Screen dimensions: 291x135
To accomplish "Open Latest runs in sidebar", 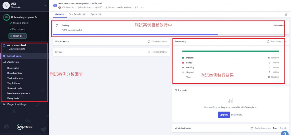I will [x=14, y=56].
